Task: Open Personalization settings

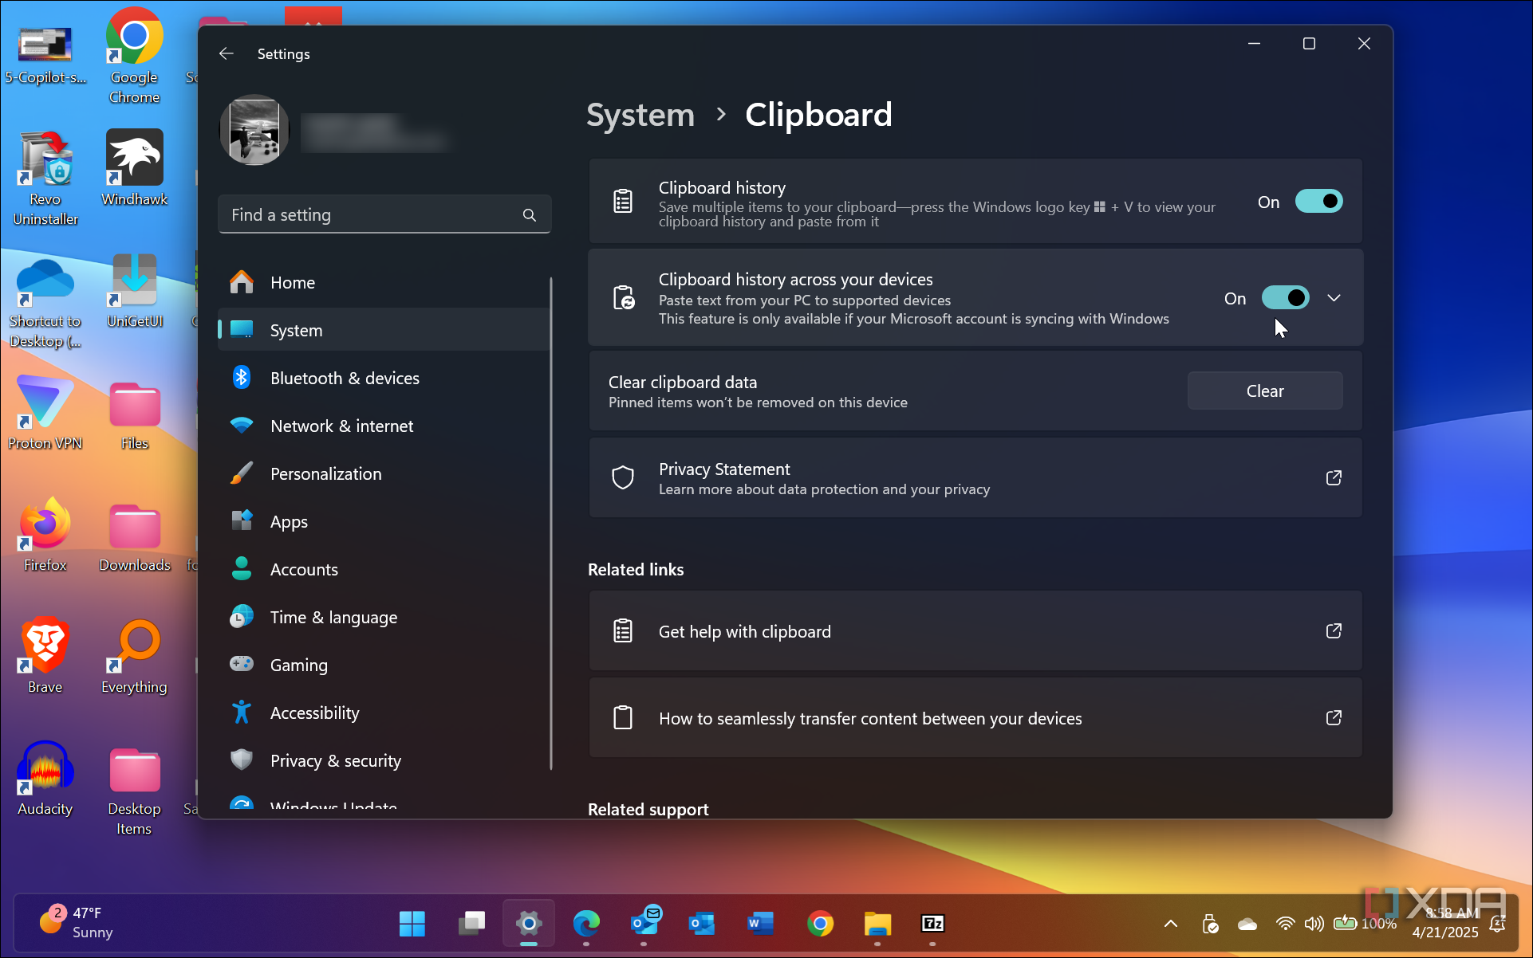Action: tap(384, 473)
